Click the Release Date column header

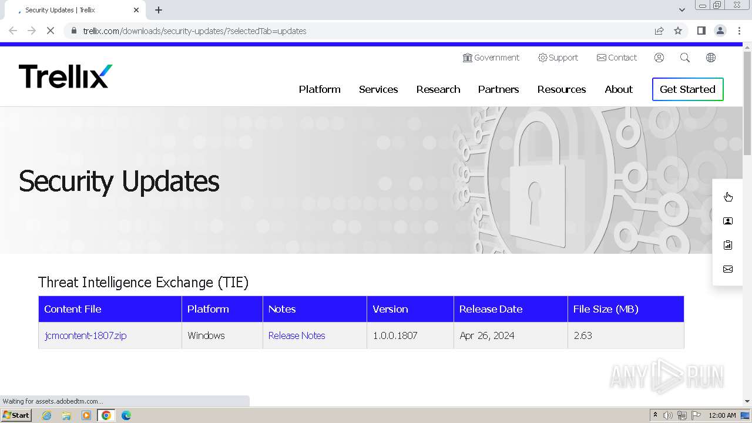511,309
